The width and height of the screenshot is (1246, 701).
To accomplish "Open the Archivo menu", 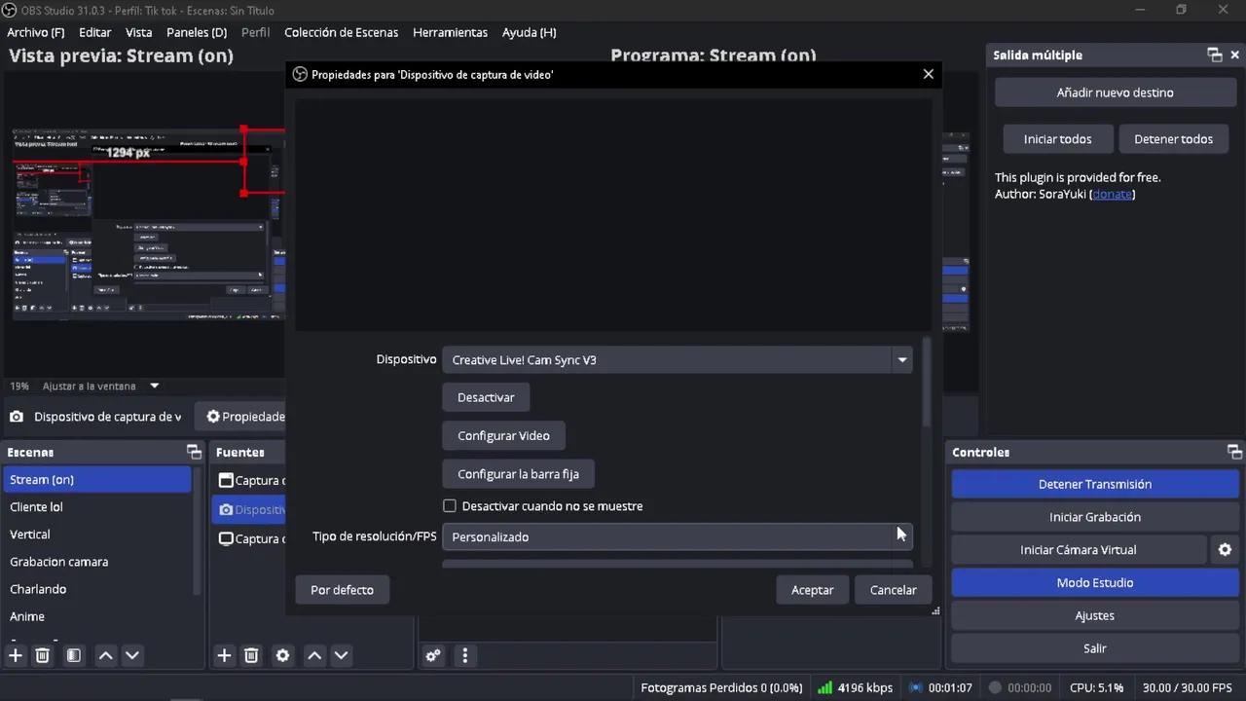I will click(36, 32).
